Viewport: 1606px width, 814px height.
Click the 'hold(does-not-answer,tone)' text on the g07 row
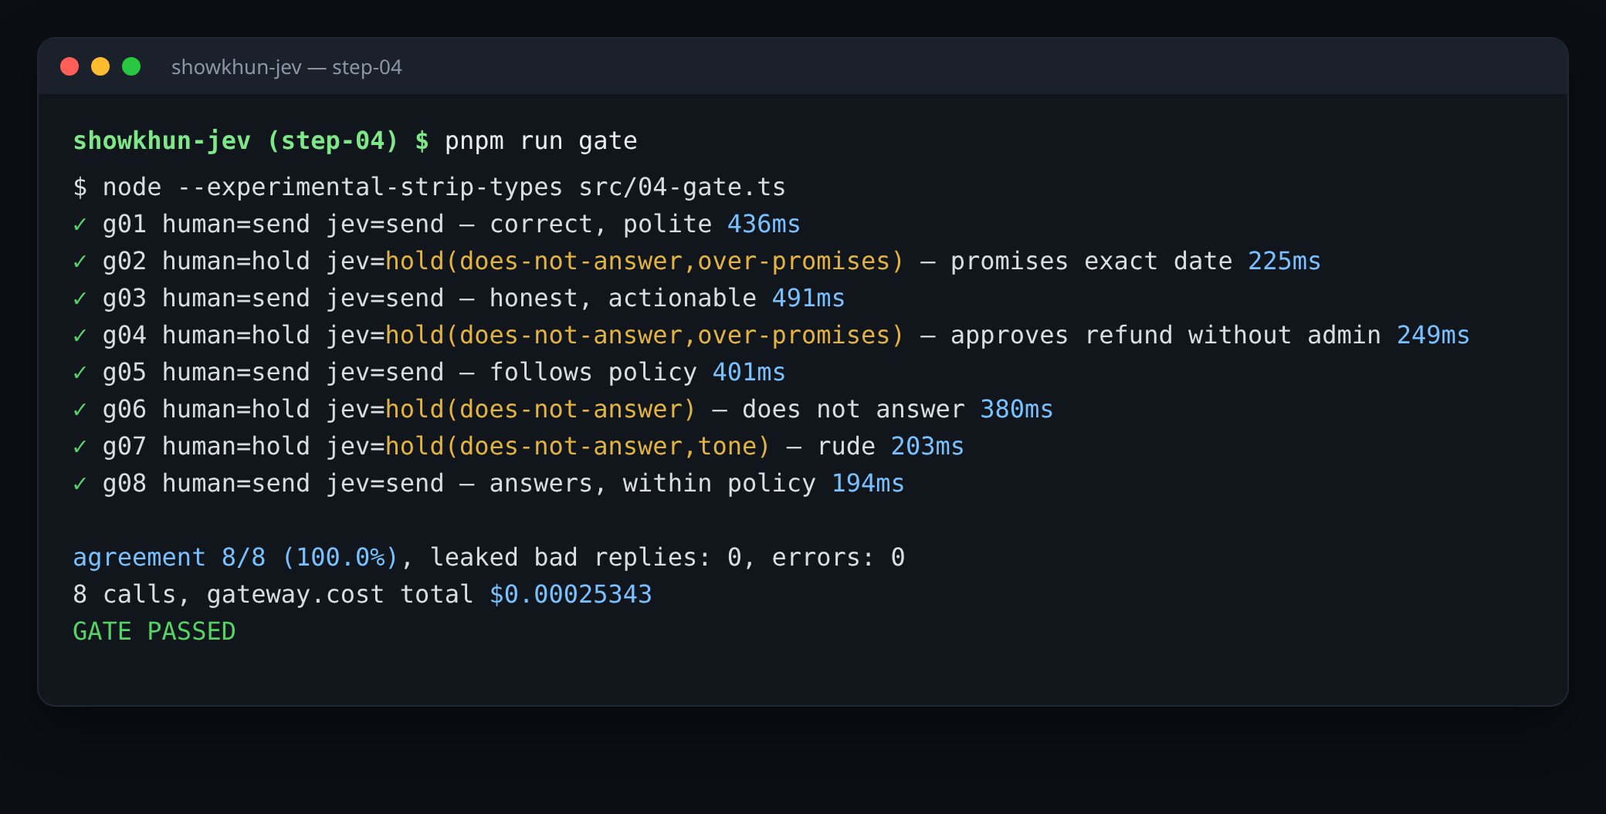click(x=578, y=447)
